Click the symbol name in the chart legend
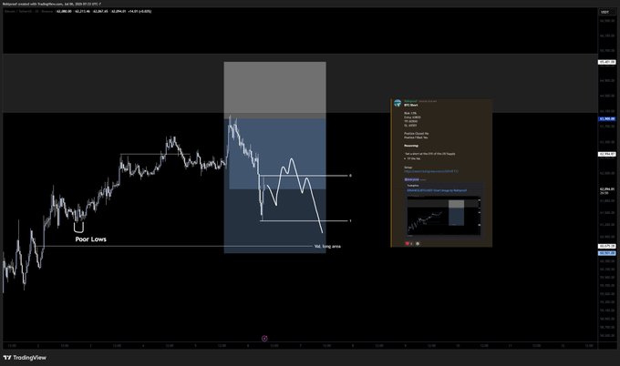This screenshot has width=620, height=366. tap(28, 12)
